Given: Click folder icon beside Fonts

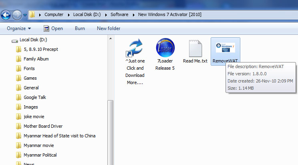Looking at the screenshot, I should point(18,68).
